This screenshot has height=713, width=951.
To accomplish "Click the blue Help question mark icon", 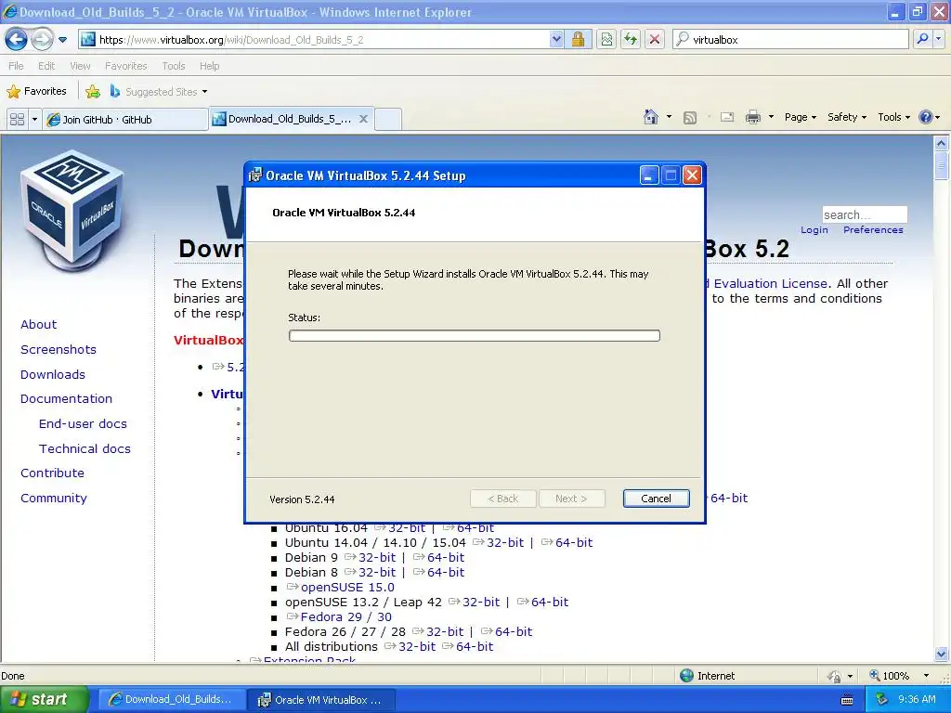I will coord(926,117).
